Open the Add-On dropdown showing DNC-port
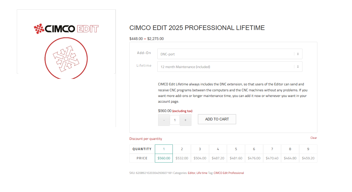The image size is (352, 192). (230, 54)
